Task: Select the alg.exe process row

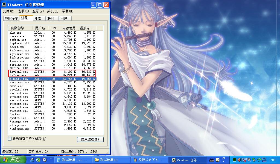Action: (53, 33)
